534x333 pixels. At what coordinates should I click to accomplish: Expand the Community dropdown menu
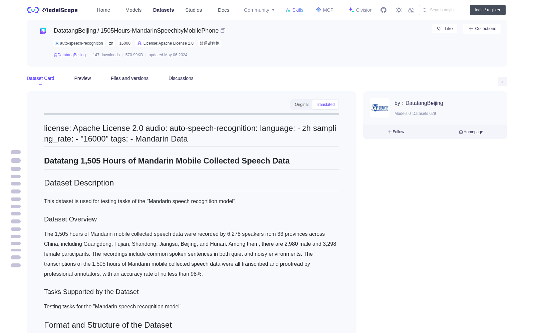(x=259, y=10)
